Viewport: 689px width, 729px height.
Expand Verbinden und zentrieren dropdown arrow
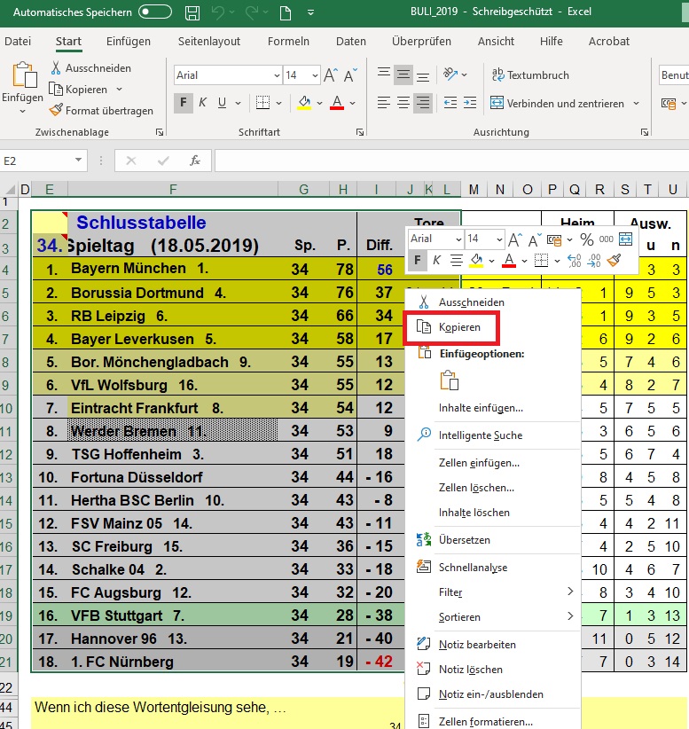pyautogui.click(x=636, y=103)
